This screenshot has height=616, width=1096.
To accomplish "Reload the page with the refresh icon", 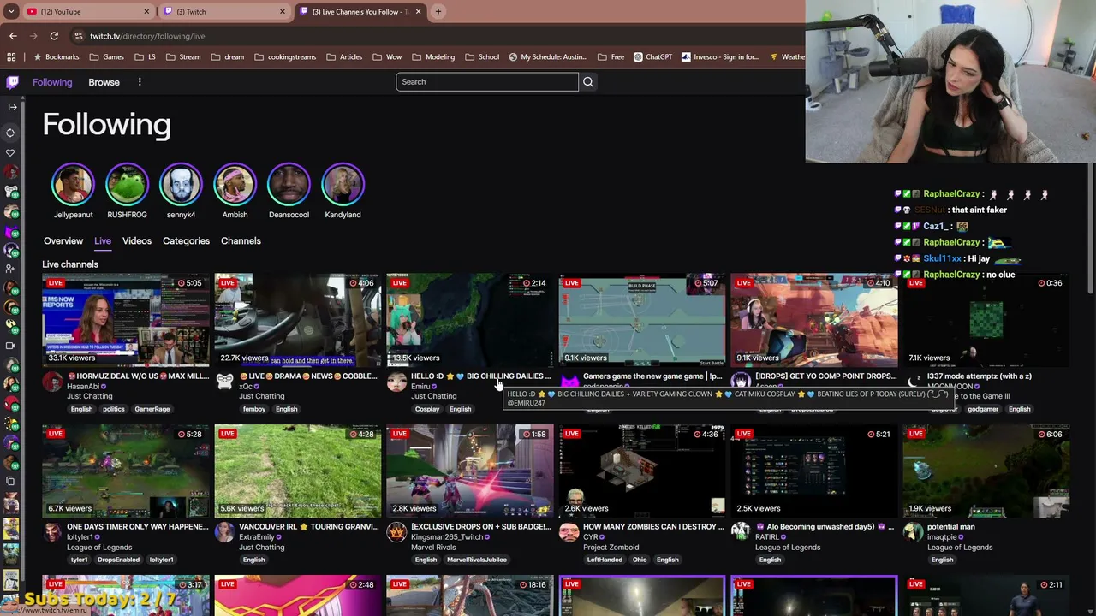I will [x=54, y=36].
